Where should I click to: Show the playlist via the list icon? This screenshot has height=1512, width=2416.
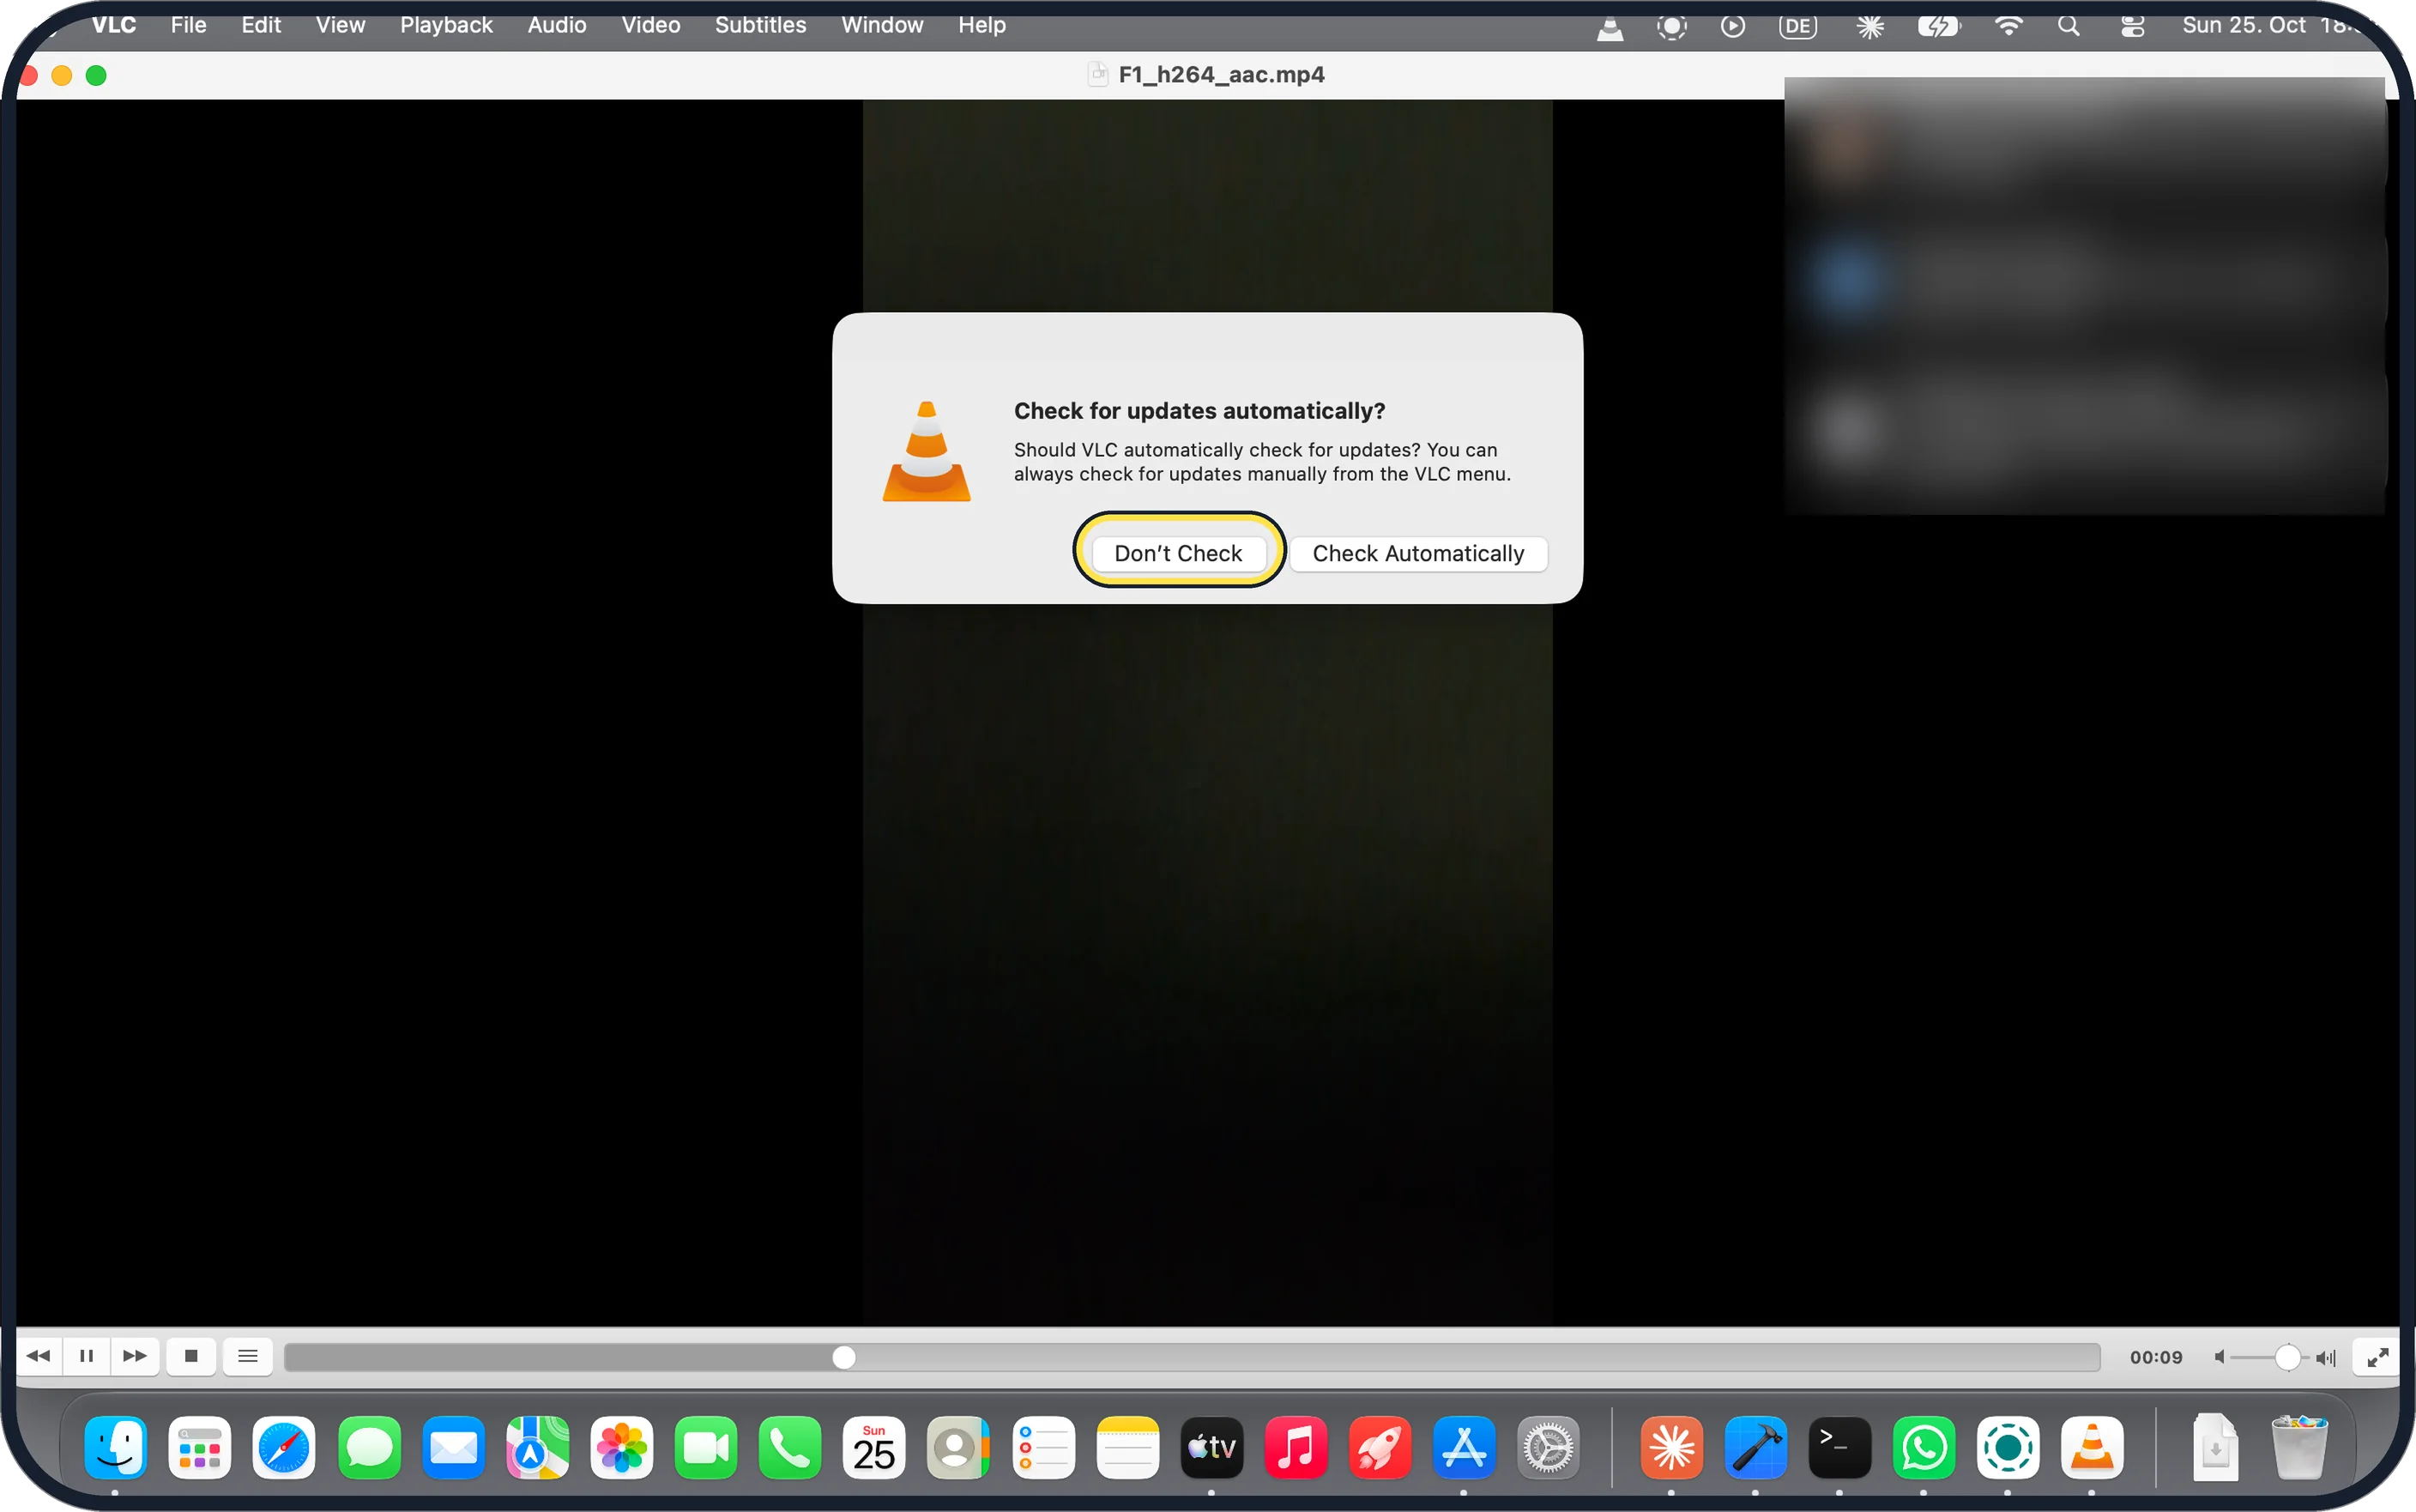point(248,1356)
